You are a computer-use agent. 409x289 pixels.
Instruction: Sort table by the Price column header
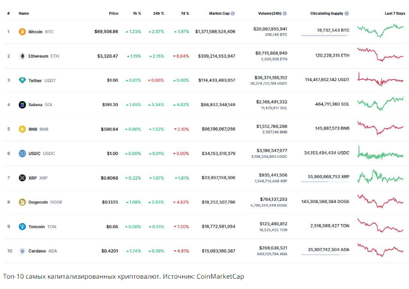(x=113, y=14)
